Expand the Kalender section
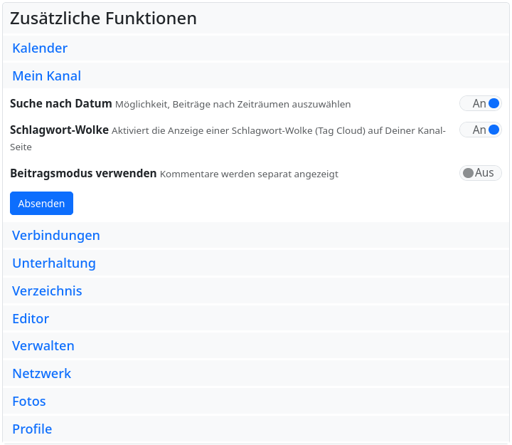Image resolution: width=512 pixels, height=445 pixels. 40,48
